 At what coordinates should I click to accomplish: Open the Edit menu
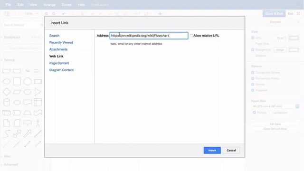tap(20, 5)
